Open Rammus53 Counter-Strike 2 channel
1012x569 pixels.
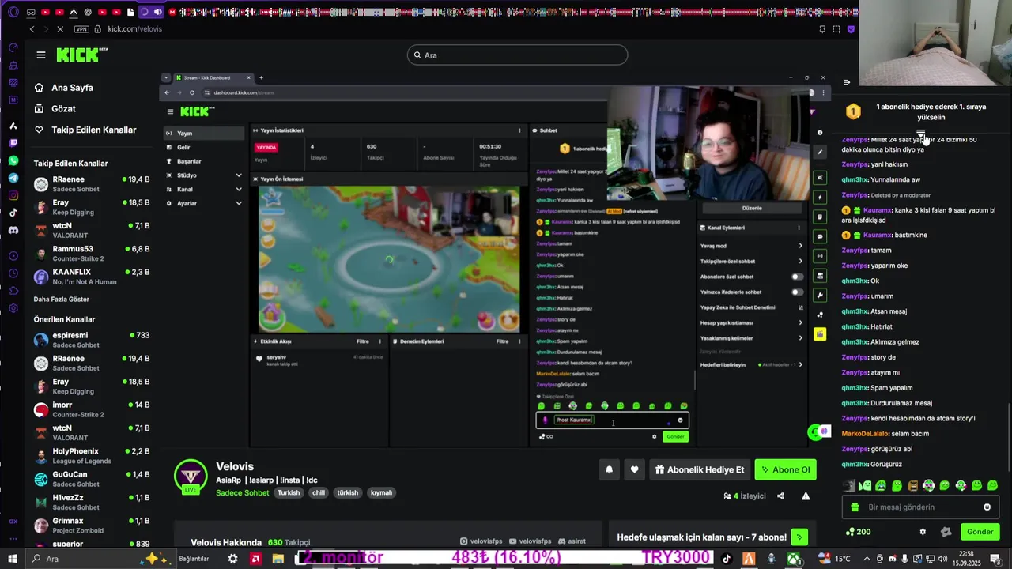pos(91,254)
